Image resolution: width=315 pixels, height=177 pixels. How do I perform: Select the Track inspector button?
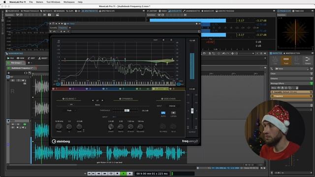(x=286, y=60)
